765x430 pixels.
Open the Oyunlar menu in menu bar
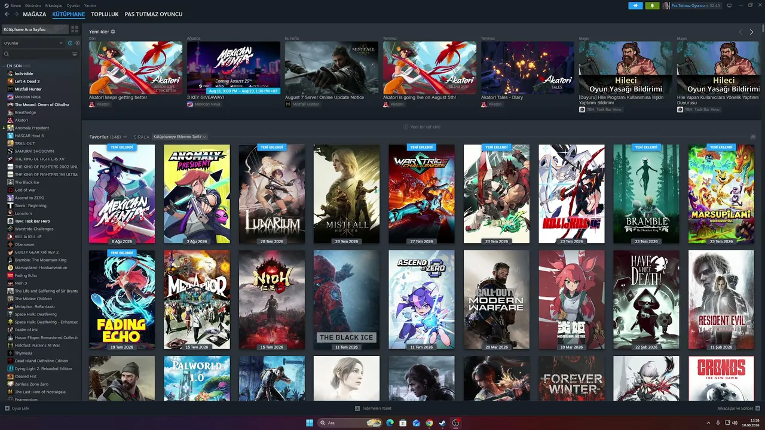tap(73, 5)
